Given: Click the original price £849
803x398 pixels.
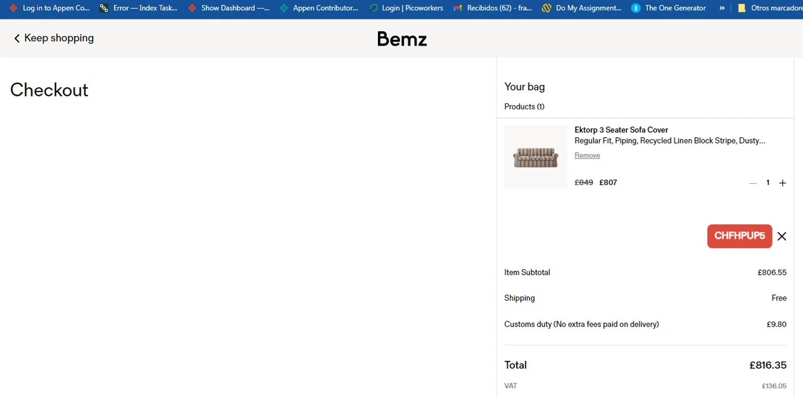Looking at the screenshot, I should [x=584, y=183].
